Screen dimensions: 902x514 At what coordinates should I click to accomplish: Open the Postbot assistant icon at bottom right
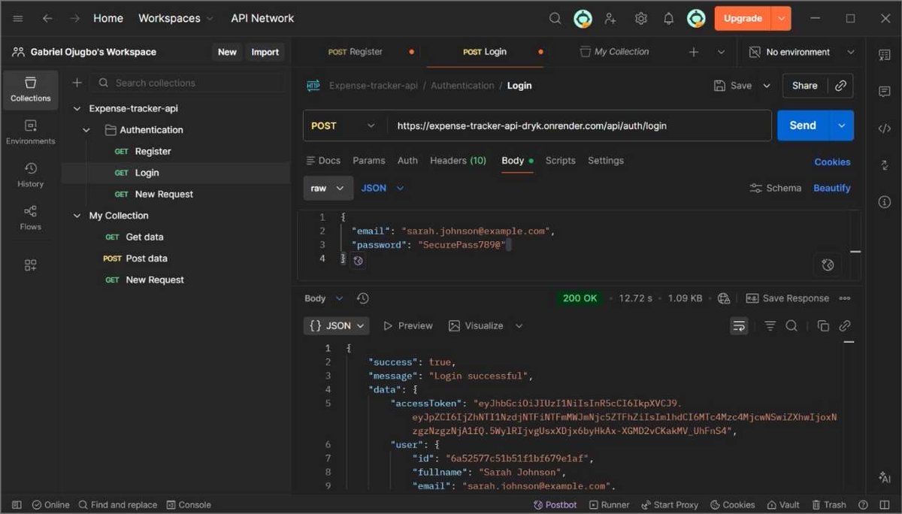885,477
